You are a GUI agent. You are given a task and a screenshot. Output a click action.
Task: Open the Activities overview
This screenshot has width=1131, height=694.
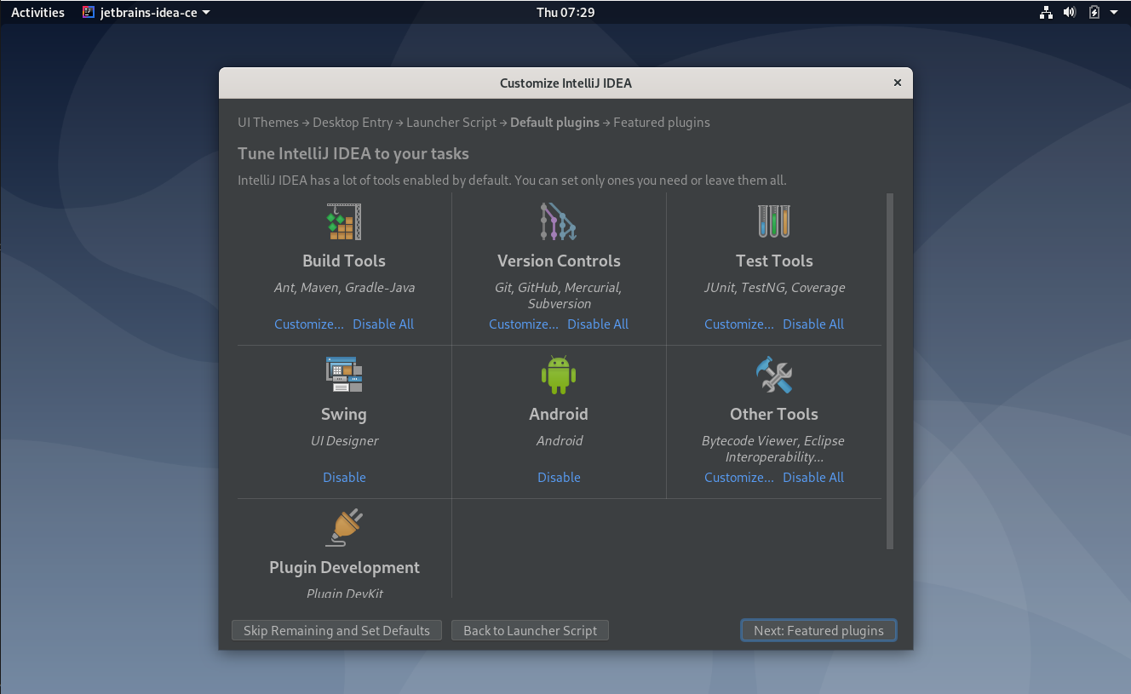pos(37,12)
